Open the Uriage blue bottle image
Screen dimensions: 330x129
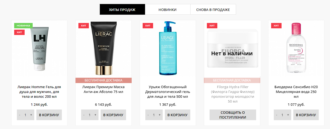[x=168, y=48]
